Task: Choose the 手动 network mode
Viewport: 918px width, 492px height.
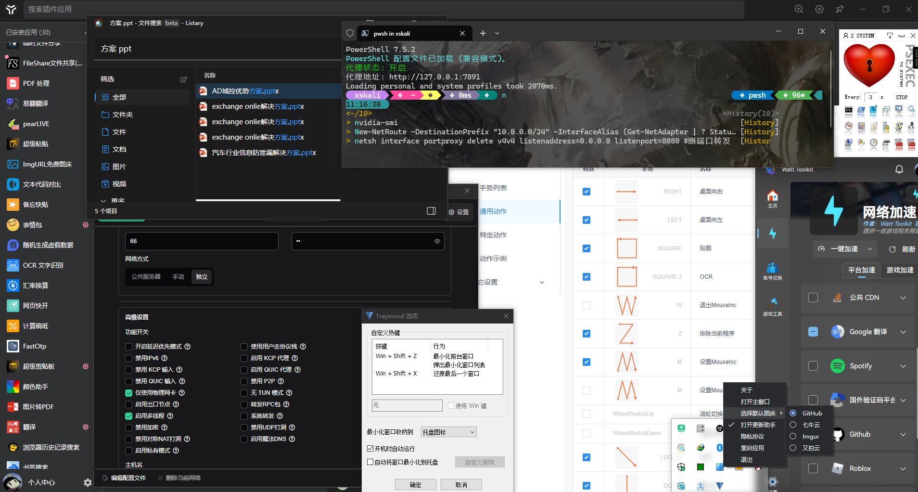Action: 178,277
